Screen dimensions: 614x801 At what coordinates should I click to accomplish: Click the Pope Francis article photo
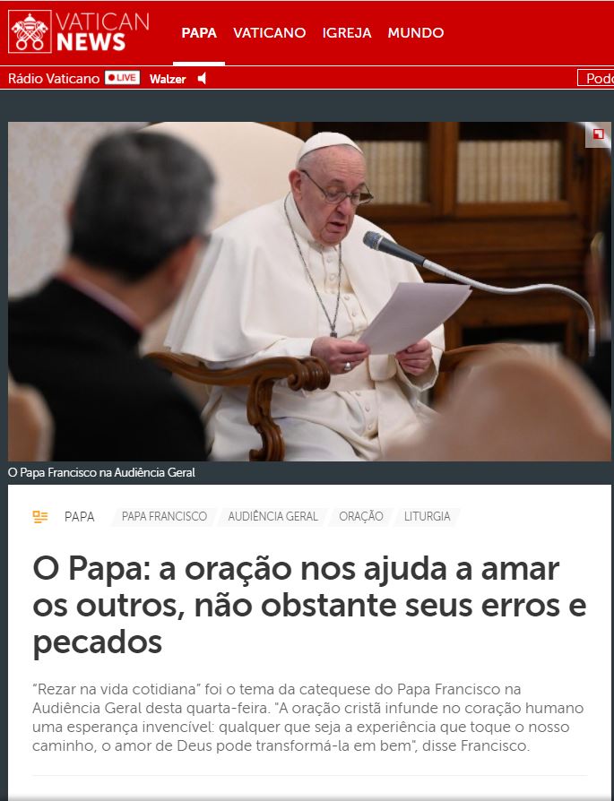[x=309, y=292]
